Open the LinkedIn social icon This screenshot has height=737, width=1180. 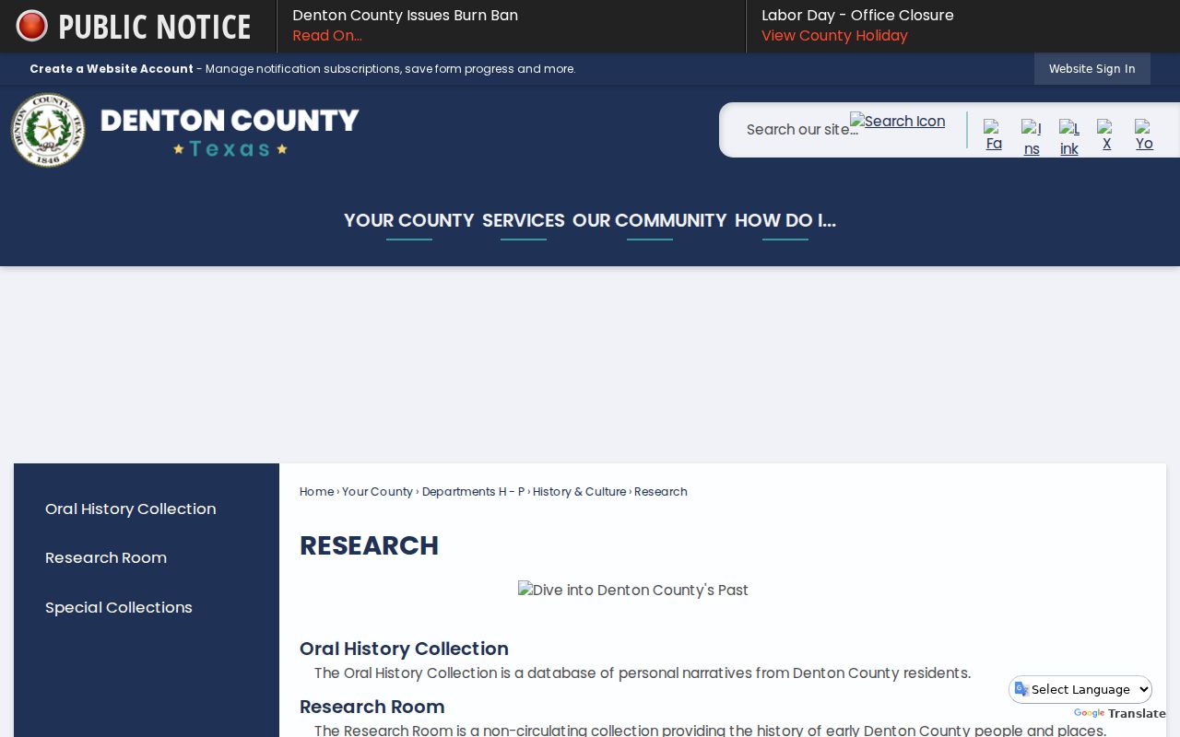click(1068, 138)
